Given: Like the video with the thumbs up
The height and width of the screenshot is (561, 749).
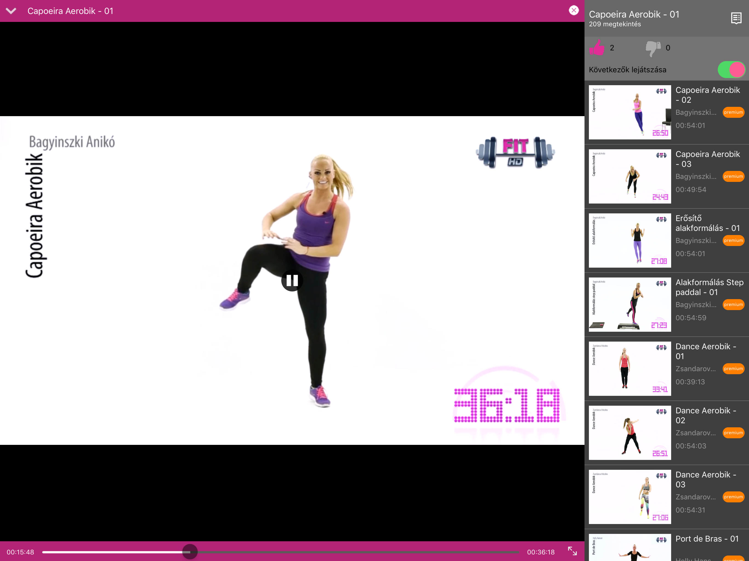Looking at the screenshot, I should point(597,48).
